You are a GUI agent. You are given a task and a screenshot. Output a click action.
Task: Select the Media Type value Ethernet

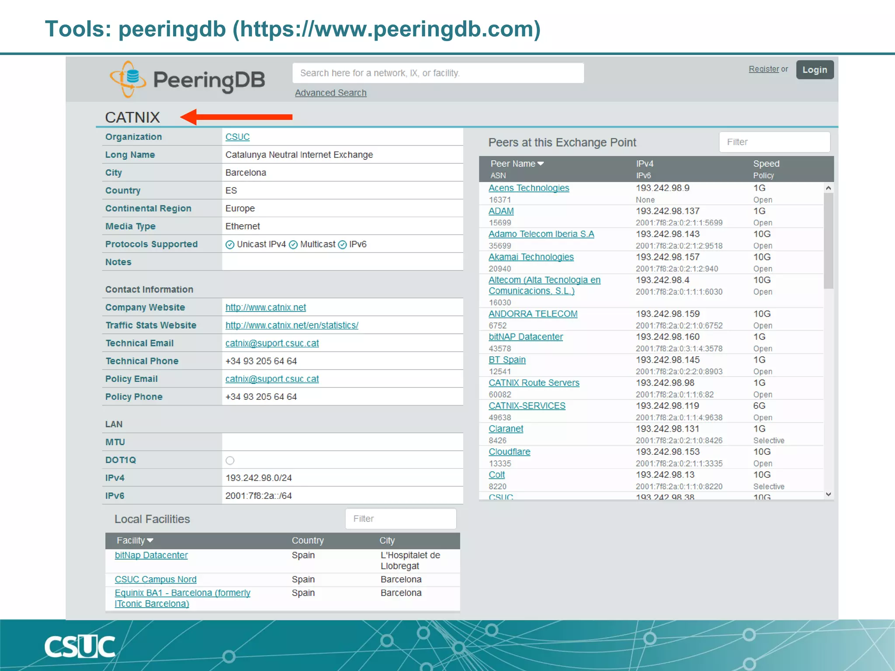(243, 226)
